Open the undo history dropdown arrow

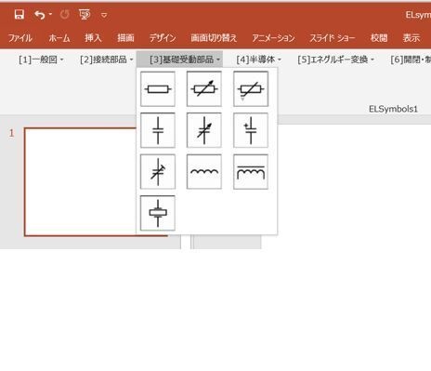50,14
